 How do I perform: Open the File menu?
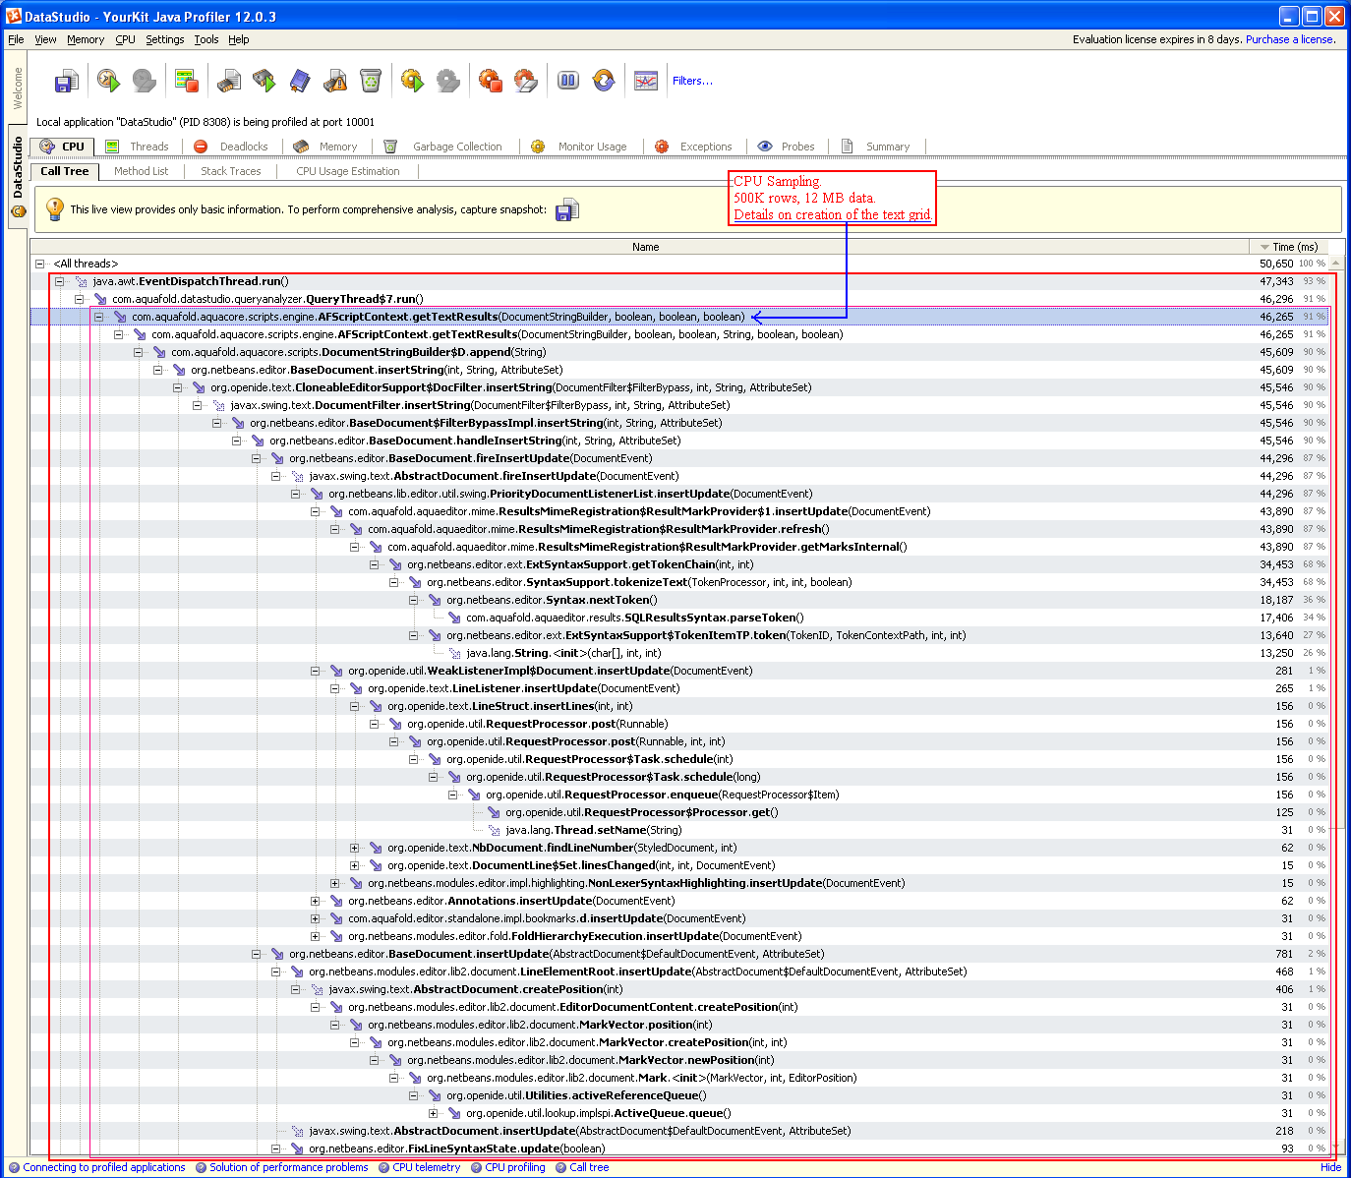pos(16,39)
